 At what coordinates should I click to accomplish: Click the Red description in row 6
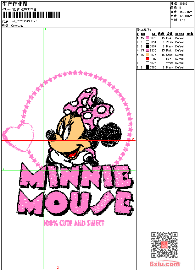tap(169, 59)
